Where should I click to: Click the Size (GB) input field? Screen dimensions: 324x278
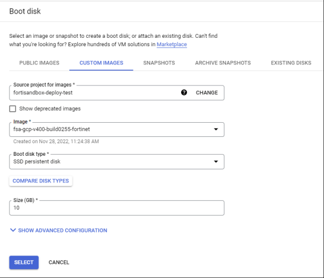click(x=117, y=208)
